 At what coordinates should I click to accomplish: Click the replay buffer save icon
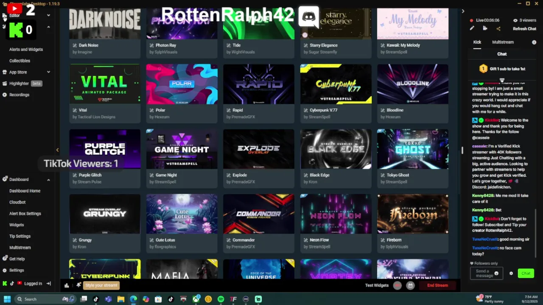tap(410, 286)
